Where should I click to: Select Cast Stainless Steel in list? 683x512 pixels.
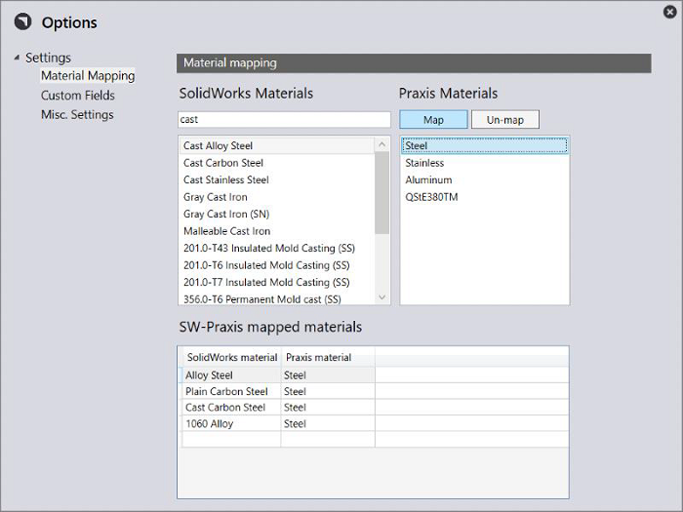pyautogui.click(x=276, y=179)
